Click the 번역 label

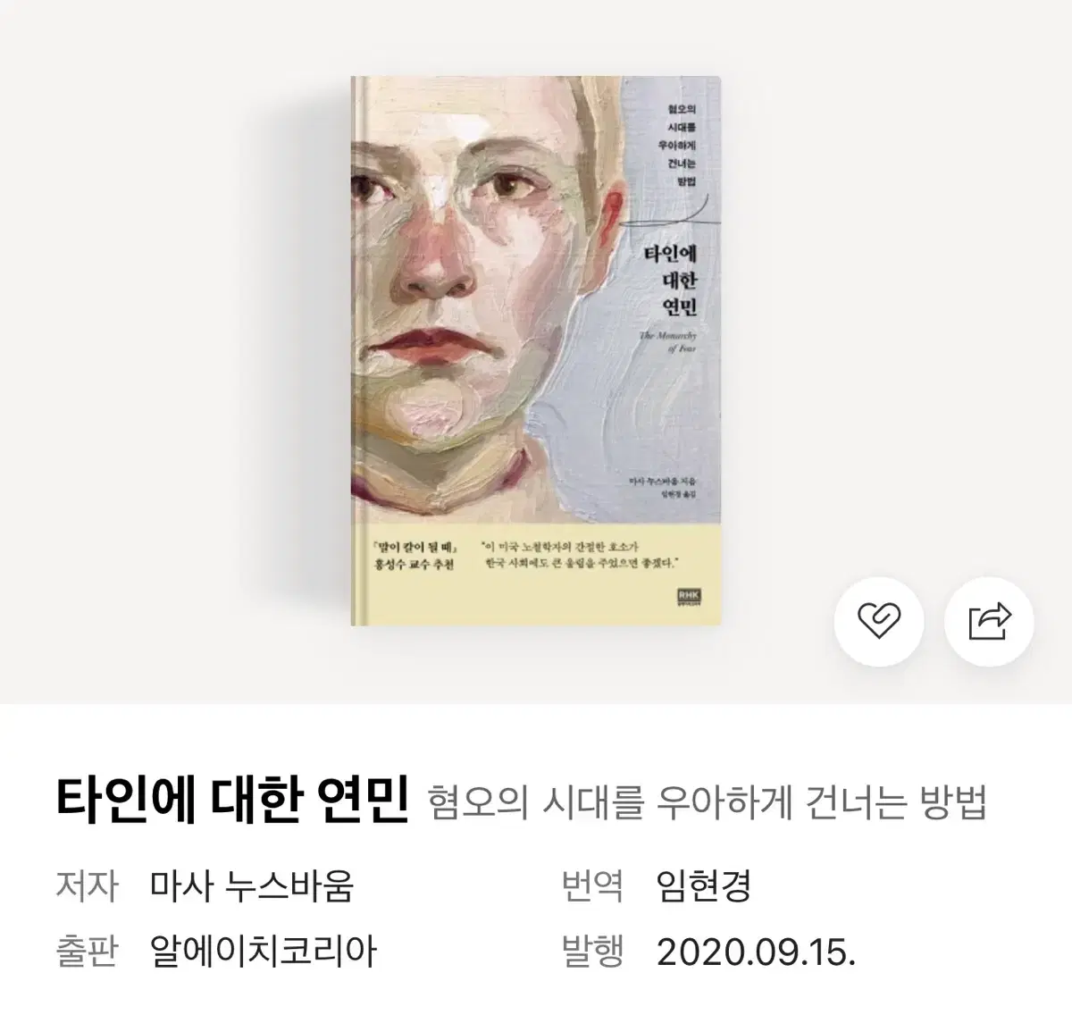click(x=592, y=885)
